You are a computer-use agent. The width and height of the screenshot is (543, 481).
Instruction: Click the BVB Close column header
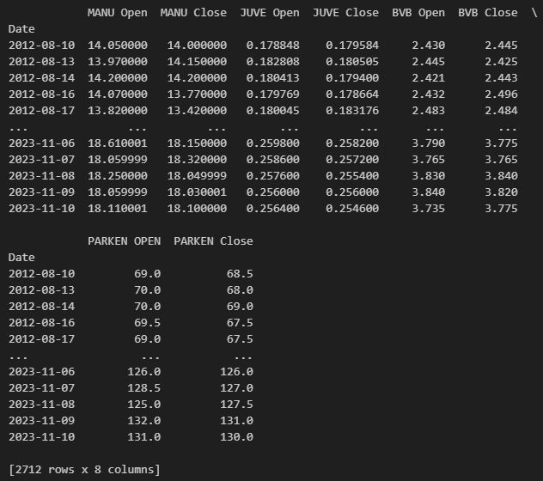[488, 13]
